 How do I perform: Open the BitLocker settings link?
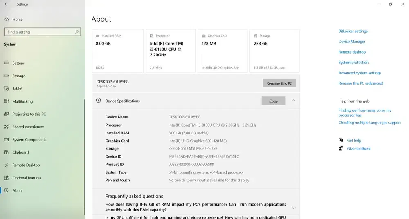point(353,31)
